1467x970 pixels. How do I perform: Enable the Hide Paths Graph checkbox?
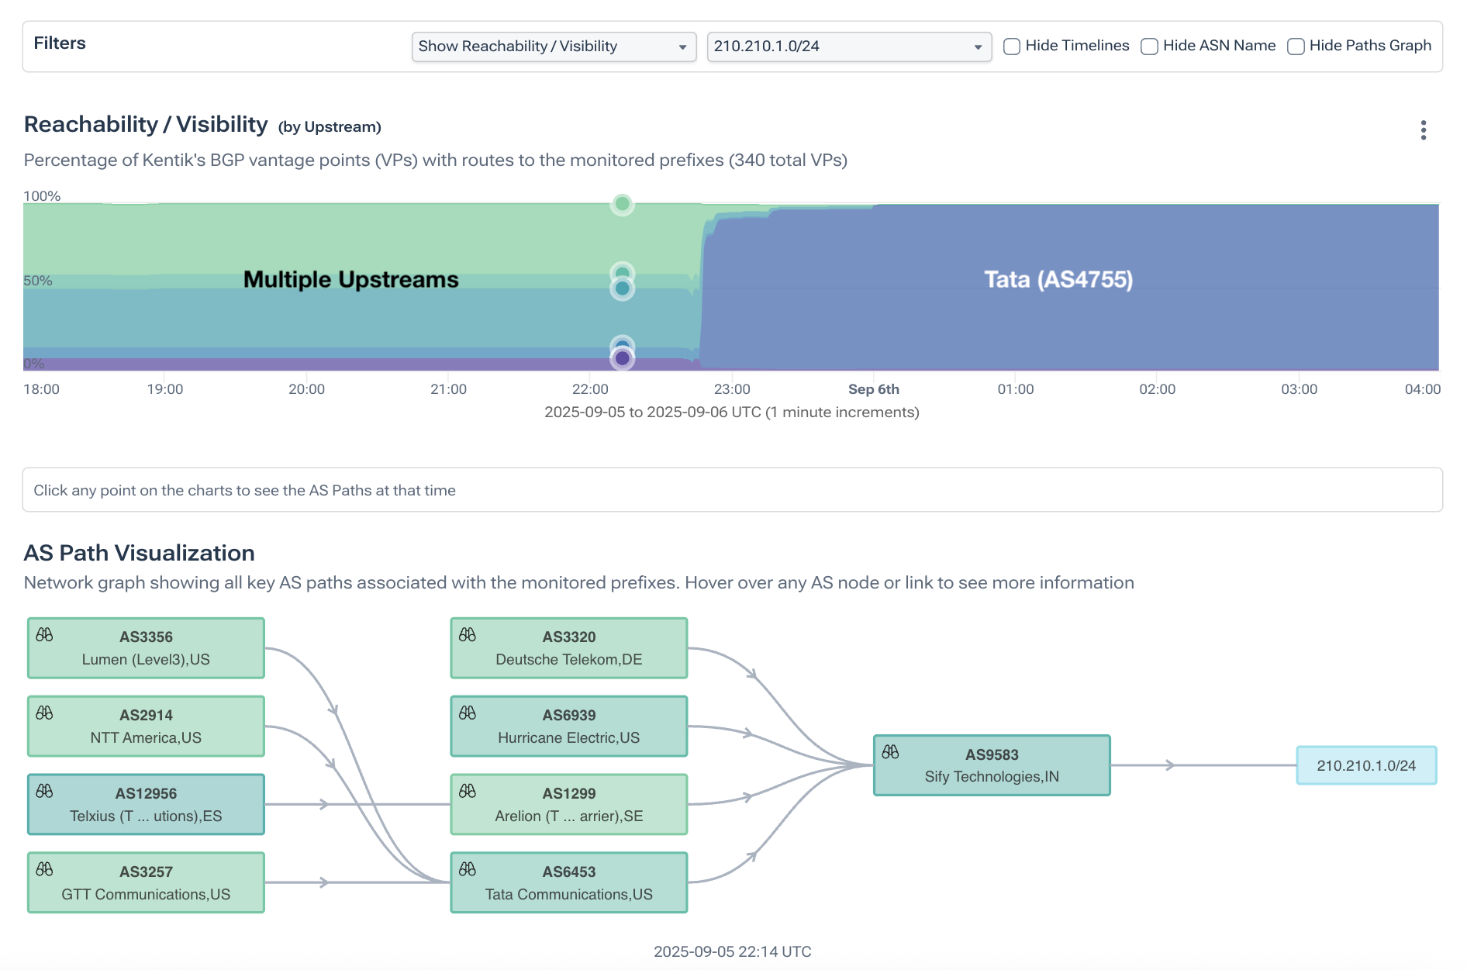(x=1296, y=47)
